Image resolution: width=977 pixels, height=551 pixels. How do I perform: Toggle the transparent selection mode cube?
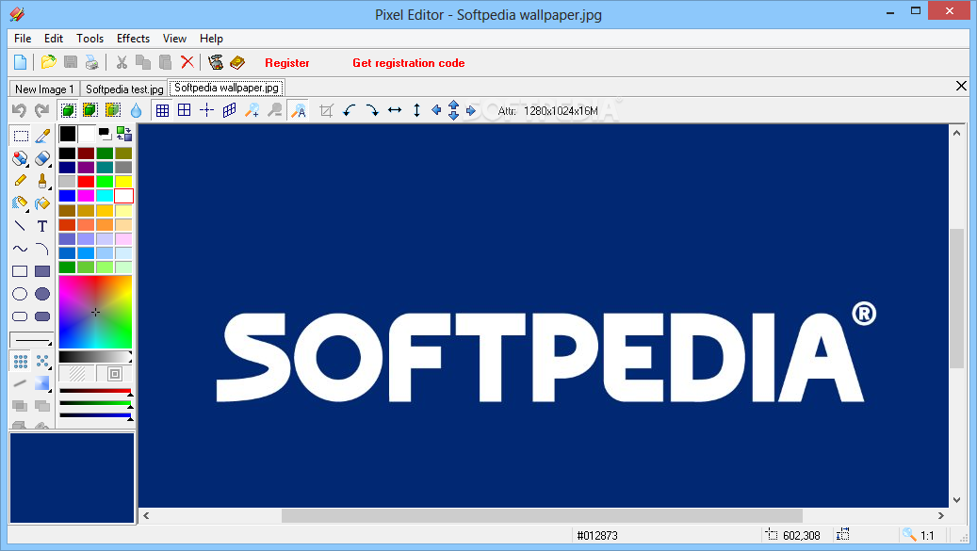[x=113, y=111]
